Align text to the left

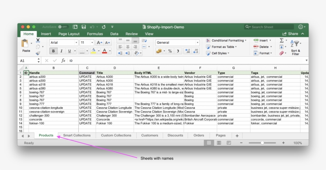120,47
